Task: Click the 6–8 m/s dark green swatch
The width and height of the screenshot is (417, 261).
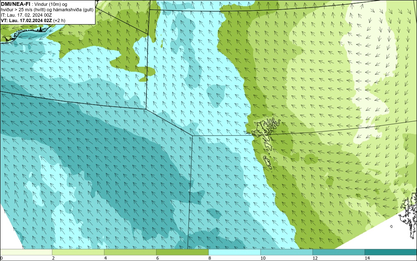Action: tap(183, 252)
